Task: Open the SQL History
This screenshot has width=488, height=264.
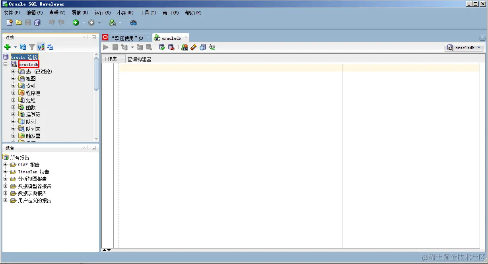Action: (203, 47)
